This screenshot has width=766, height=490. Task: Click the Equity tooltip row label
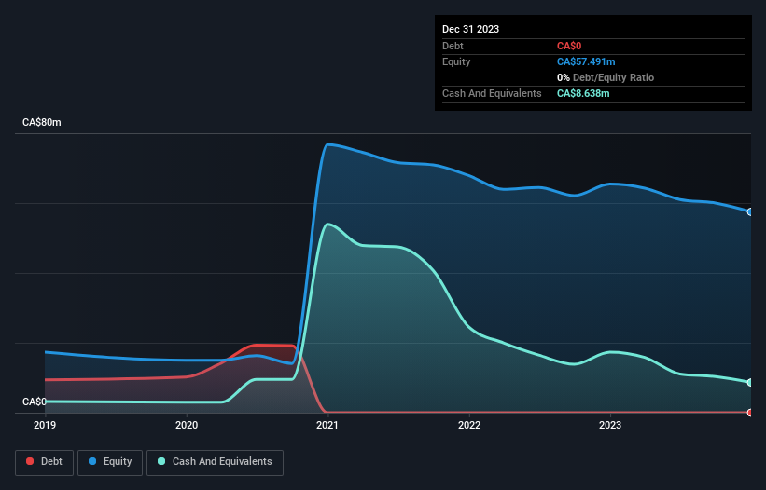pos(456,61)
